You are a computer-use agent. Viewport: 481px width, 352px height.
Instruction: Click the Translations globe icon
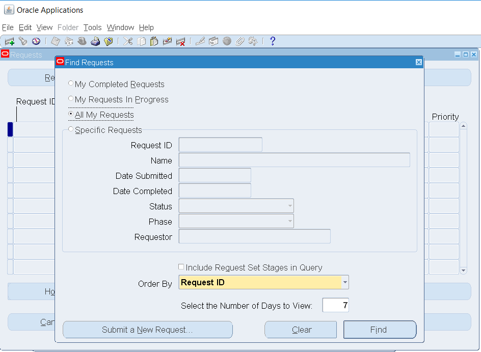click(227, 41)
